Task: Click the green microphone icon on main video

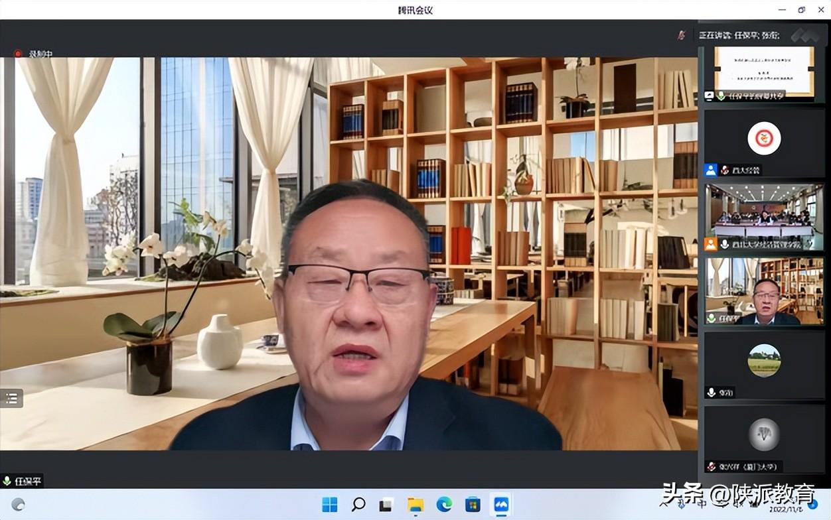Action: (7, 482)
